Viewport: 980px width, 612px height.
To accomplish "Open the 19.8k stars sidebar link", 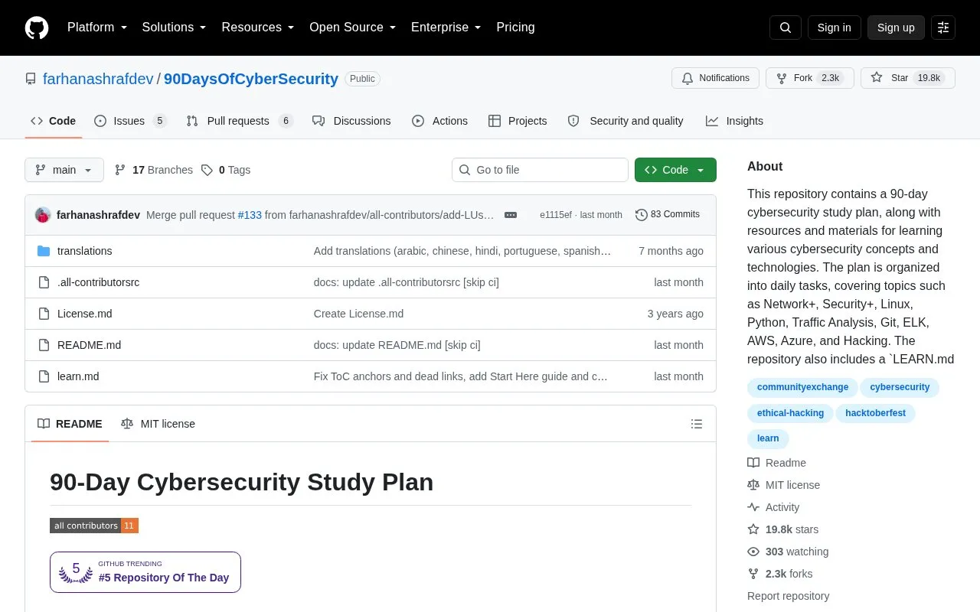I will coord(783,529).
